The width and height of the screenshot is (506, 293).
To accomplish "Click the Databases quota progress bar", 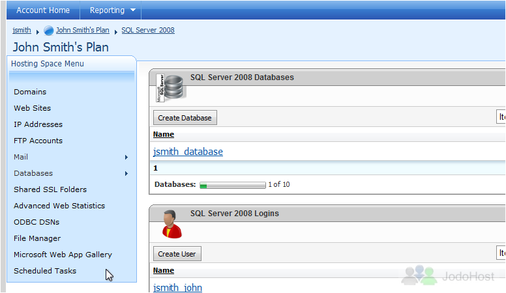I will [232, 185].
